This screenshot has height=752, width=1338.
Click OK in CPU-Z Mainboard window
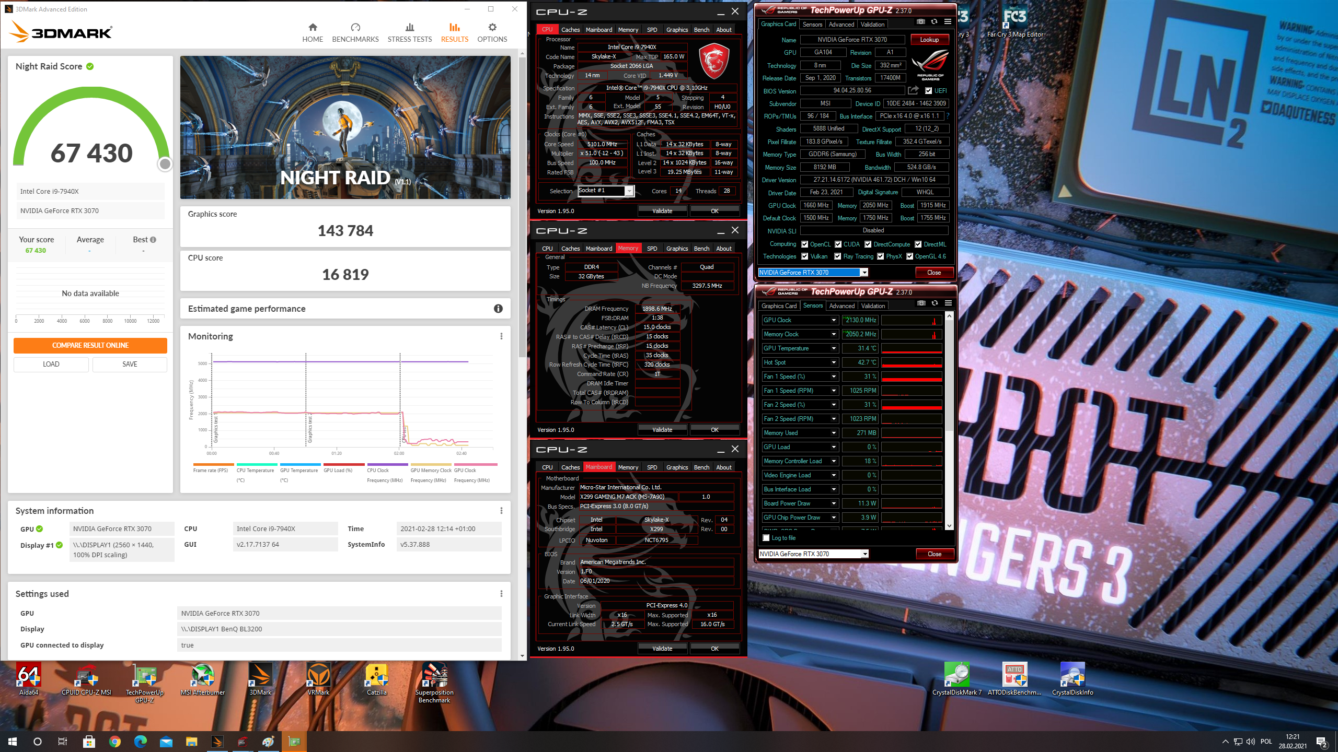pyautogui.click(x=714, y=649)
